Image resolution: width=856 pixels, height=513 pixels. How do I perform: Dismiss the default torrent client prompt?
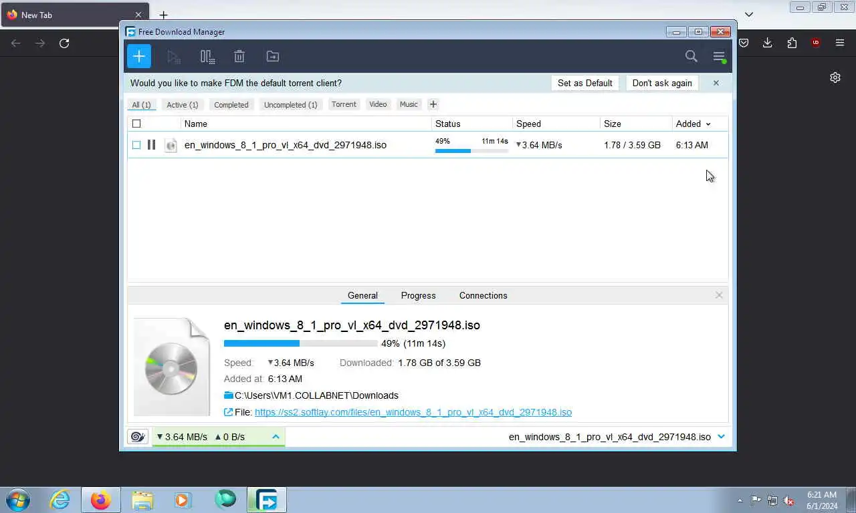click(716, 83)
